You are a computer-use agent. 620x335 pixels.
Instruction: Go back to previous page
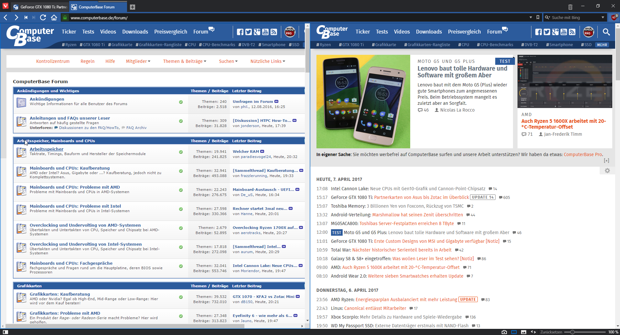(x=5, y=17)
